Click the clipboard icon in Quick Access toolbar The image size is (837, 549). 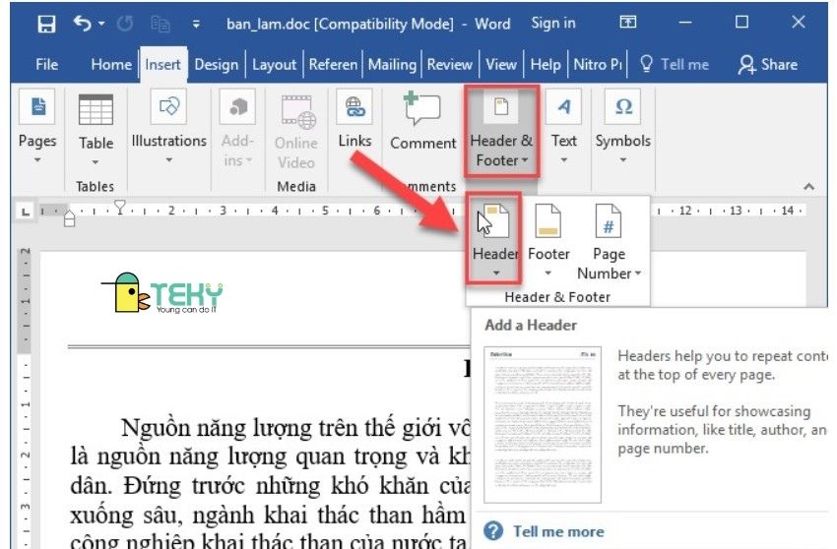click(x=161, y=24)
